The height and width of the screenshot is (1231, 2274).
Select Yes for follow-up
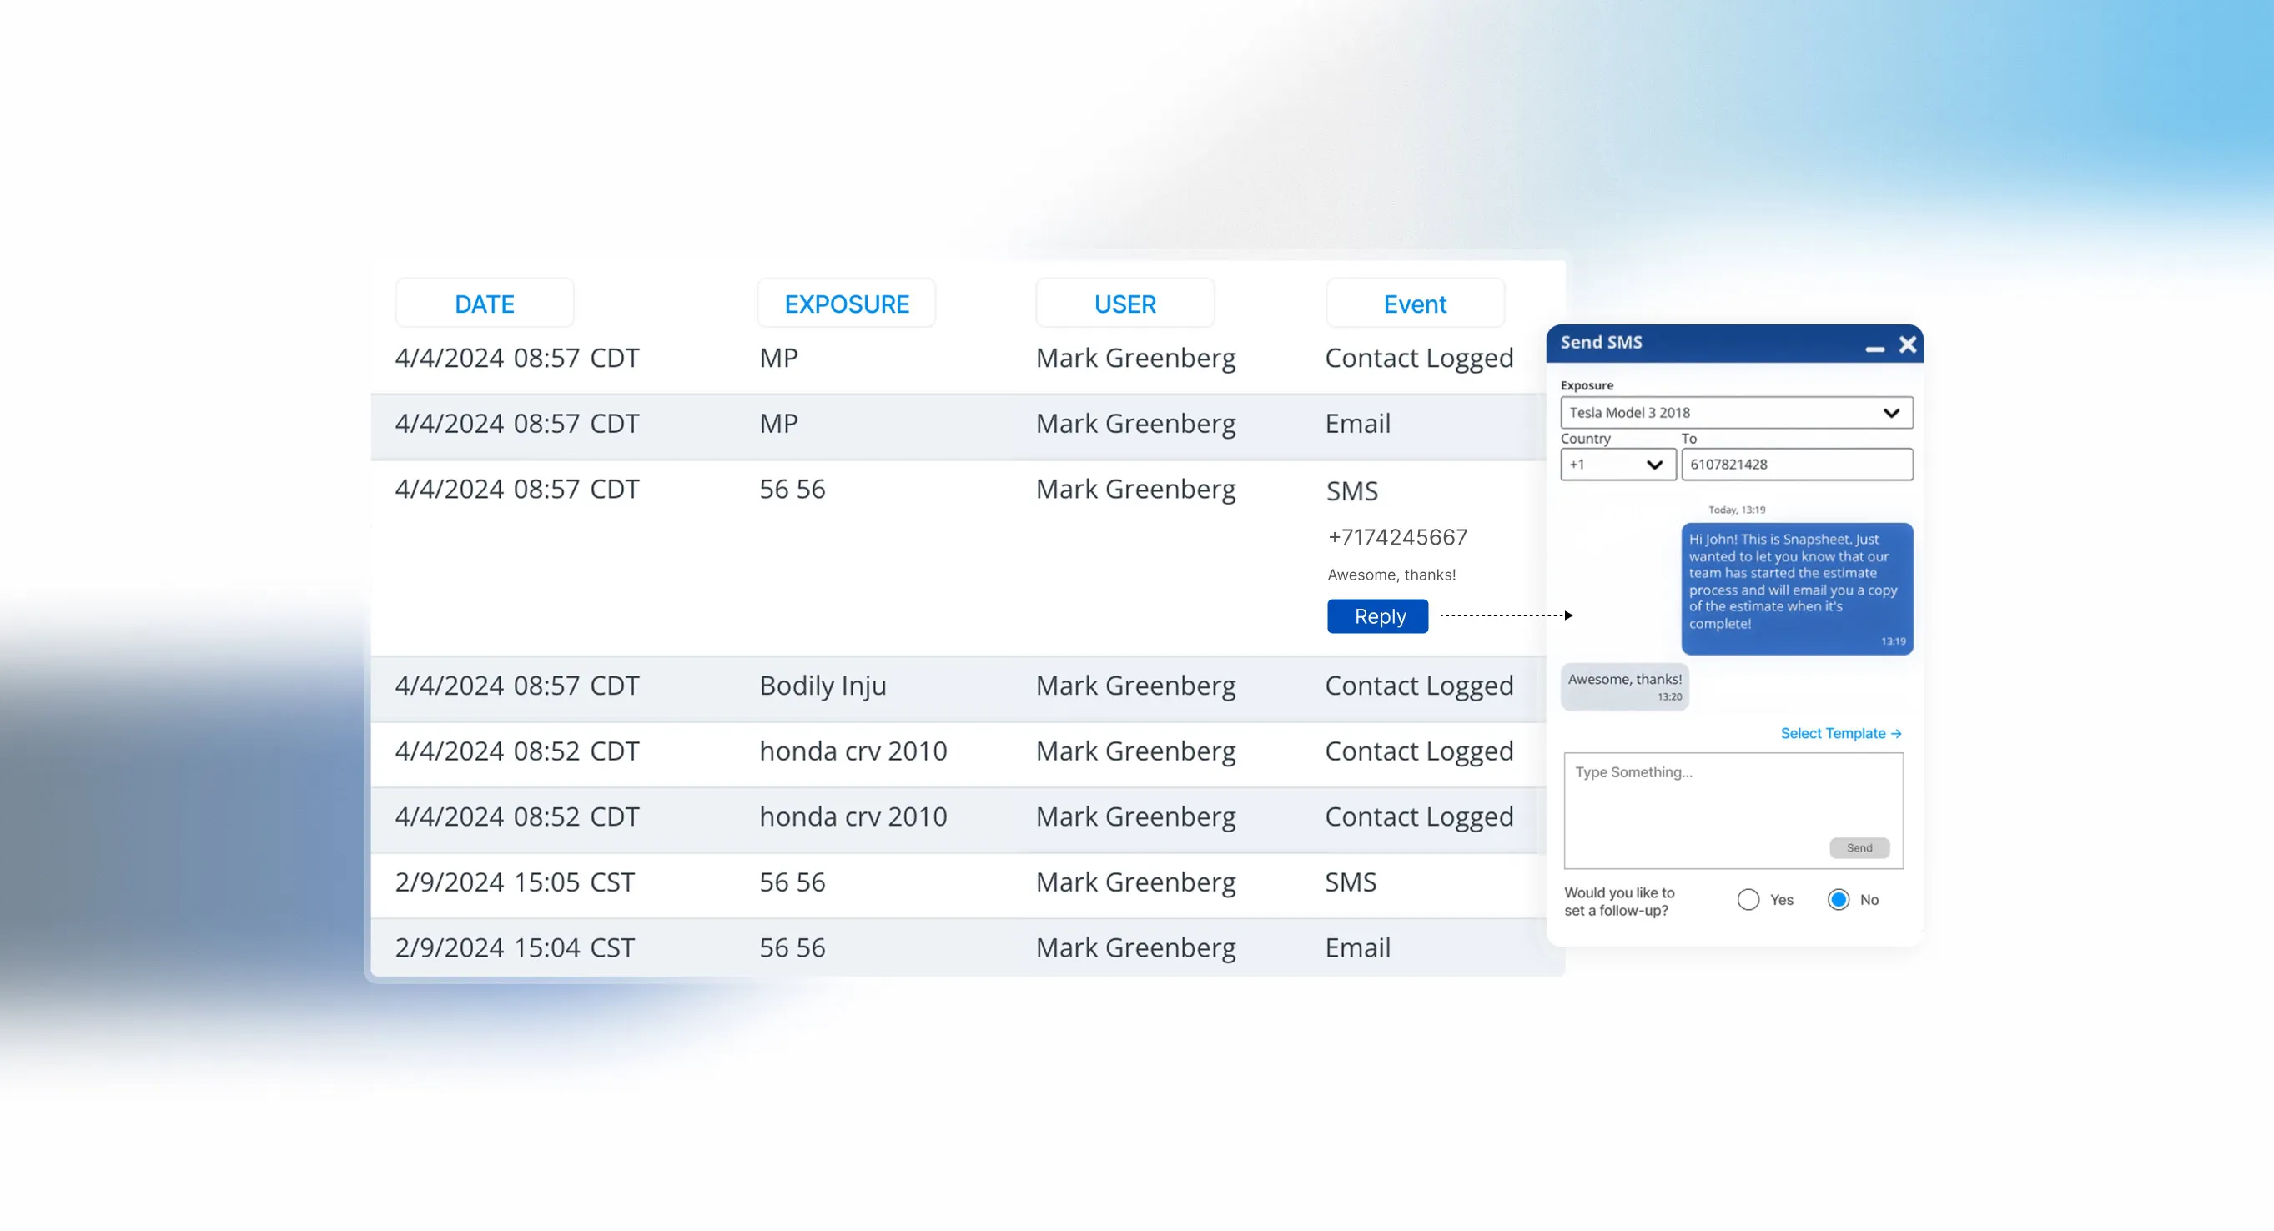pyautogui.click(x=1748, y=899)
